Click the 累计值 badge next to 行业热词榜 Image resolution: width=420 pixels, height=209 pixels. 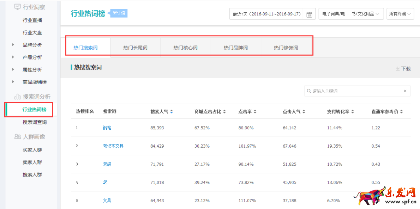click(118, 13)
